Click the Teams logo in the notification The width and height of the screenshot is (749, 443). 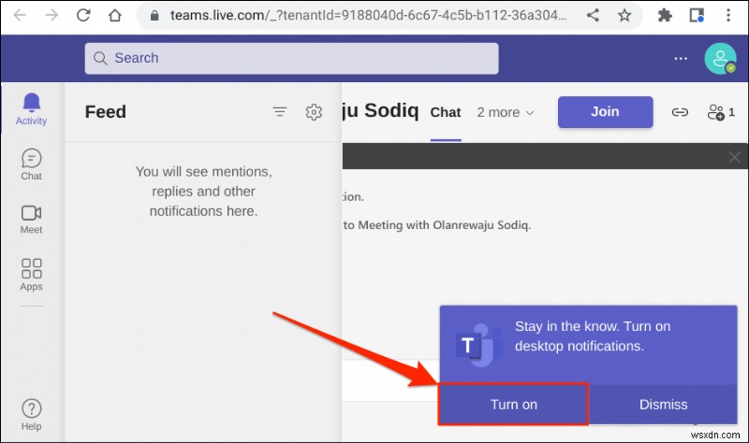point(479,345)
